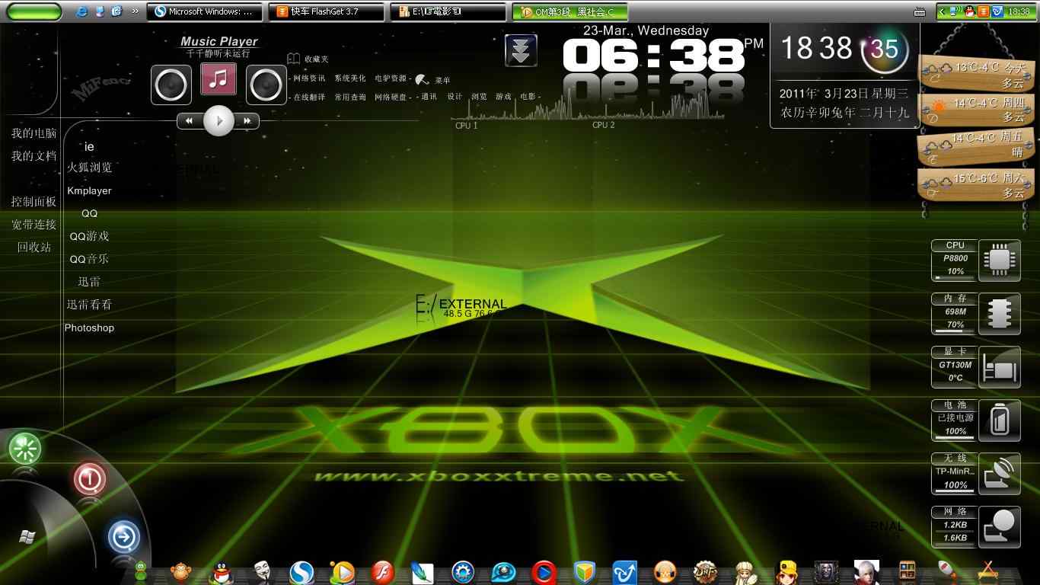Screen dimensions: 1040x585
Task: Launch the Guy Fawkes mask dock icon
Action: pyautogui.click(x=261, y=572)
